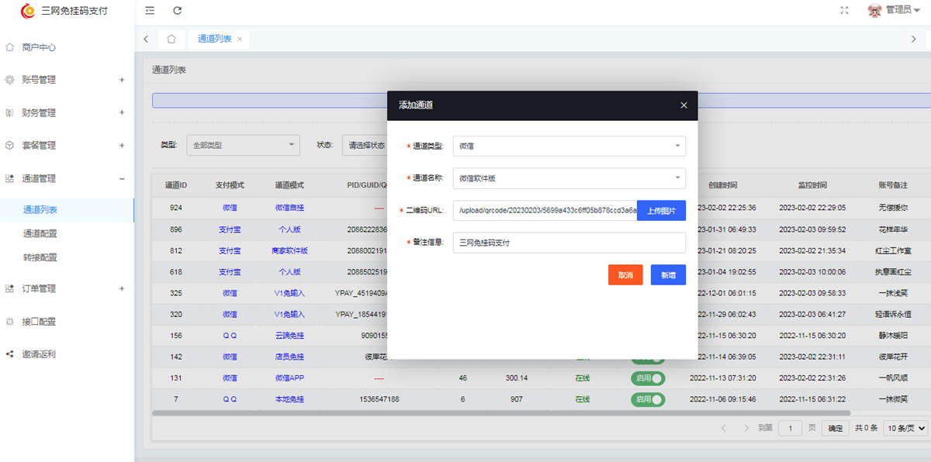
Task: Click the page number input box
Action: tap(790, 428)
